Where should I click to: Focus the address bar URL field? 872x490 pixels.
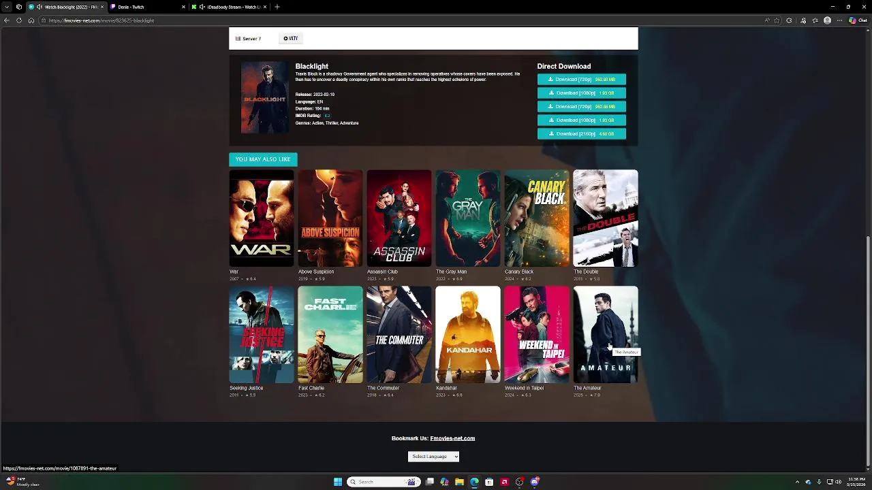click(x=402, y=20)
